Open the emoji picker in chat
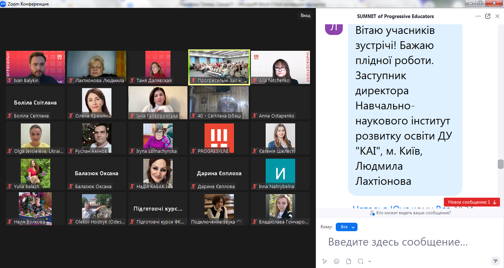 click(x=336, y=261)
